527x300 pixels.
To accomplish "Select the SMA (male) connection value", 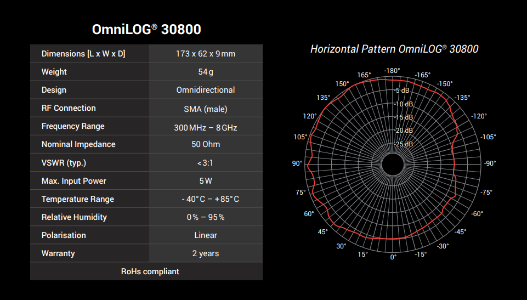I will (206, 109).
